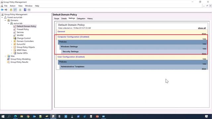Switch to the History tab

[90, 19]
